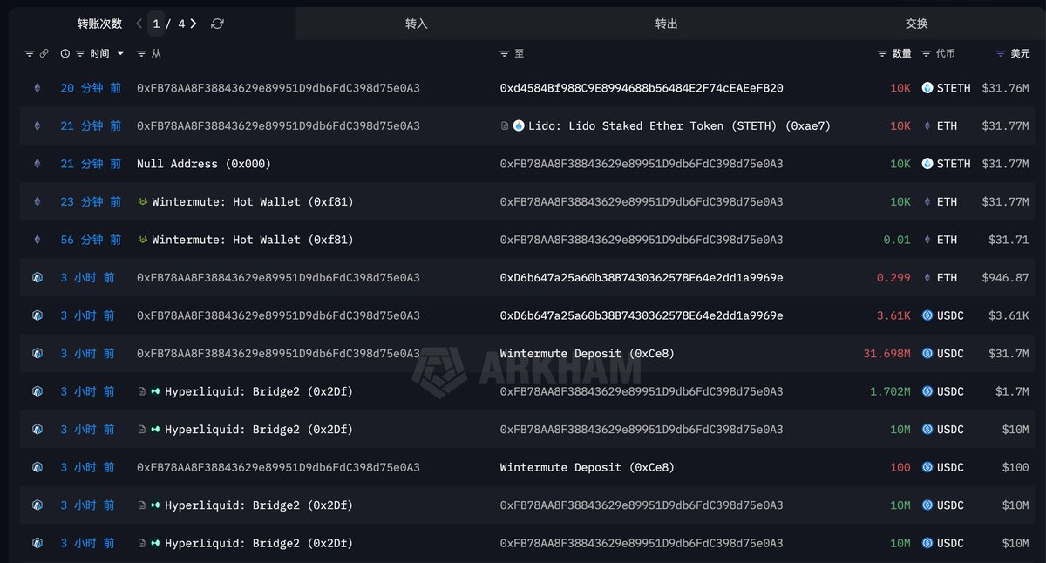Open Null Address (0x000) link

[x=203, y=164]
